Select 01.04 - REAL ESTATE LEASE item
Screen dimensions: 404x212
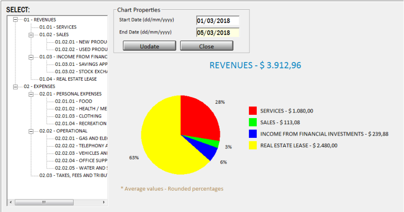[x=68, y=79]
